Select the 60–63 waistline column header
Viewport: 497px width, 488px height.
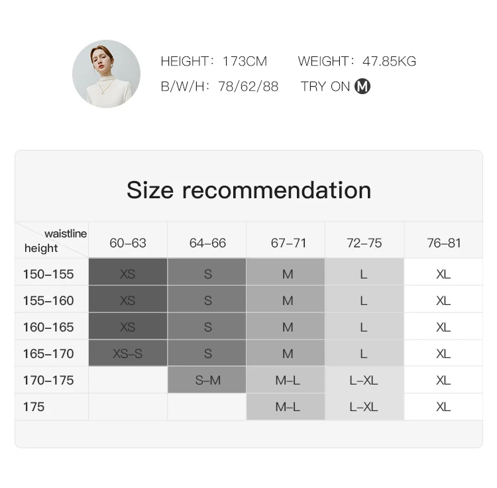128,243
